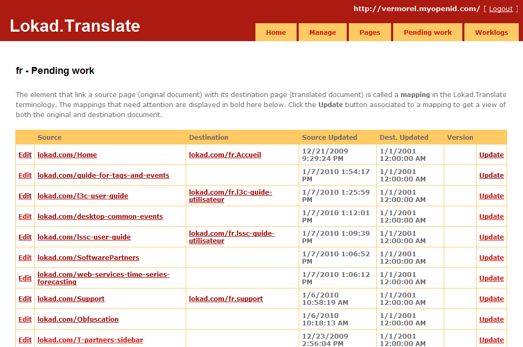Open destination lokad.com/fr.l3c-guide-utilisateur
The height and width of the screenshot is (347, 523).
231,196
